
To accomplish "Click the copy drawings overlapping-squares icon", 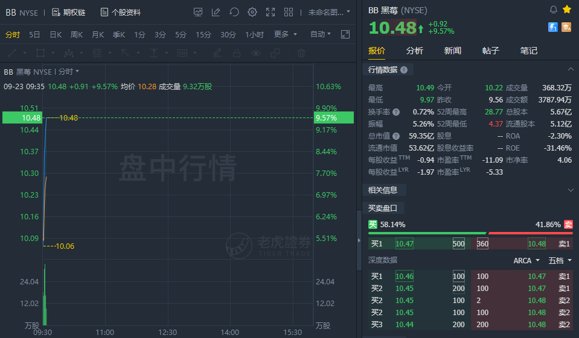I will [x=275, y=53].
